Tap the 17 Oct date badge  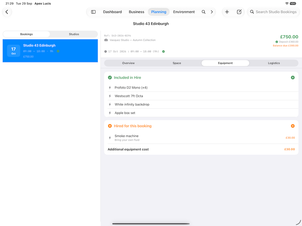[x=14, y=51]
